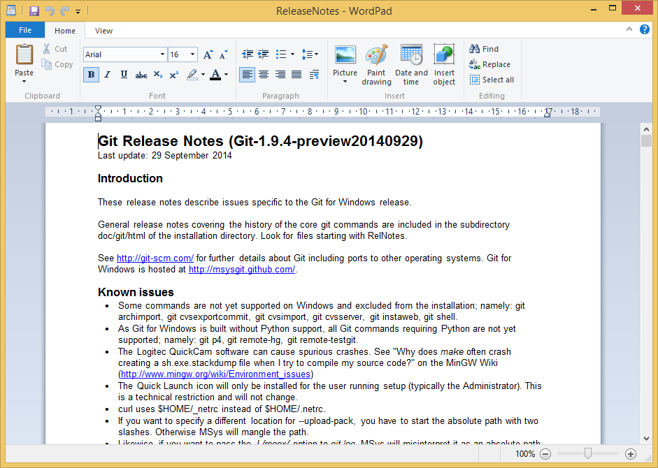
Task: Open the http://msysgit.github.com/ link
Action: tap(242, 269)
